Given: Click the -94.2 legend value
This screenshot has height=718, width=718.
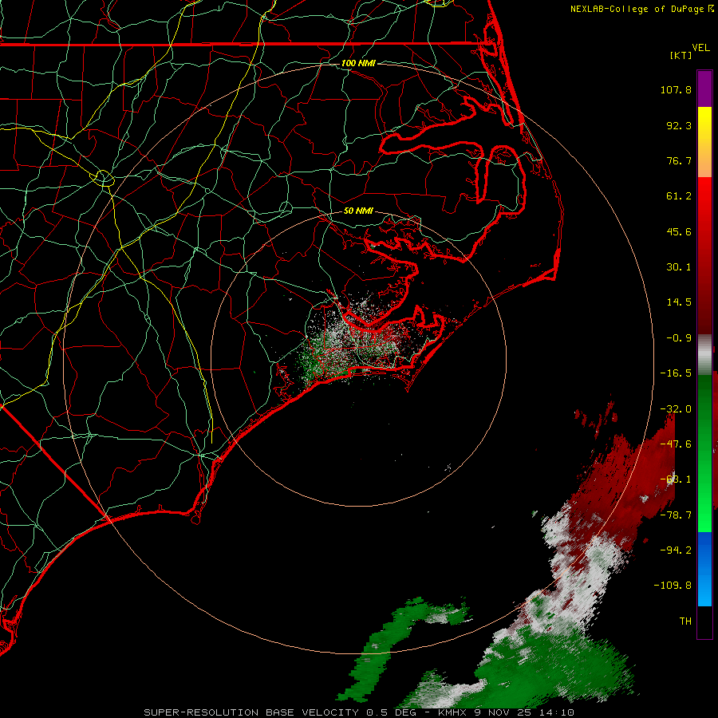Looking at the screenshot, I should [676, 550].
